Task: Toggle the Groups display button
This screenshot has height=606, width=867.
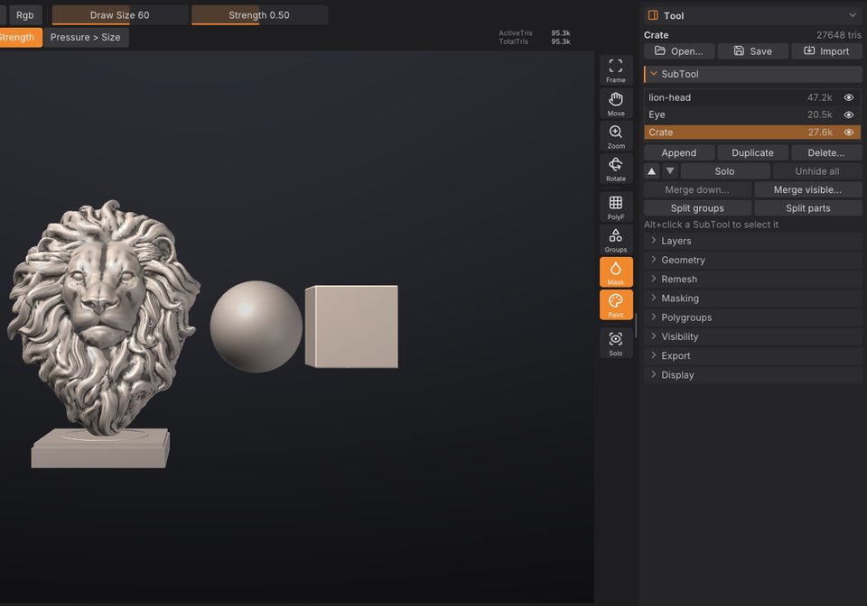Action: point(615,240)
